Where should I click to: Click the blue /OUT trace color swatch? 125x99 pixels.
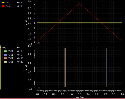coord(5,55)
